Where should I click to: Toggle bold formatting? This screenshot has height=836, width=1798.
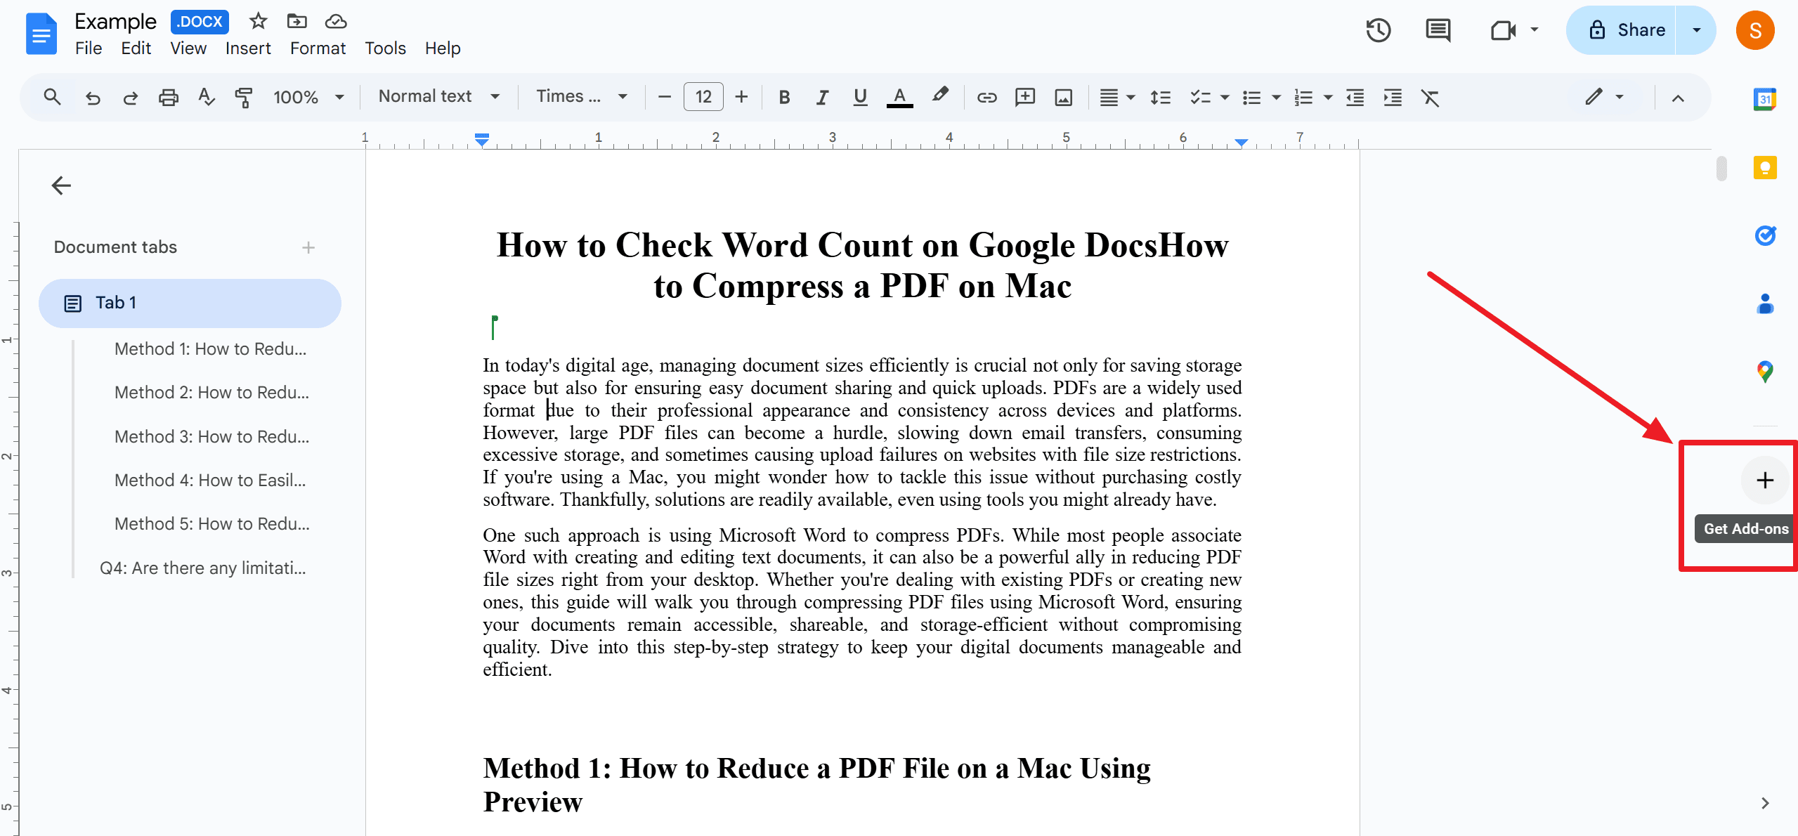[x=785, y=97]
